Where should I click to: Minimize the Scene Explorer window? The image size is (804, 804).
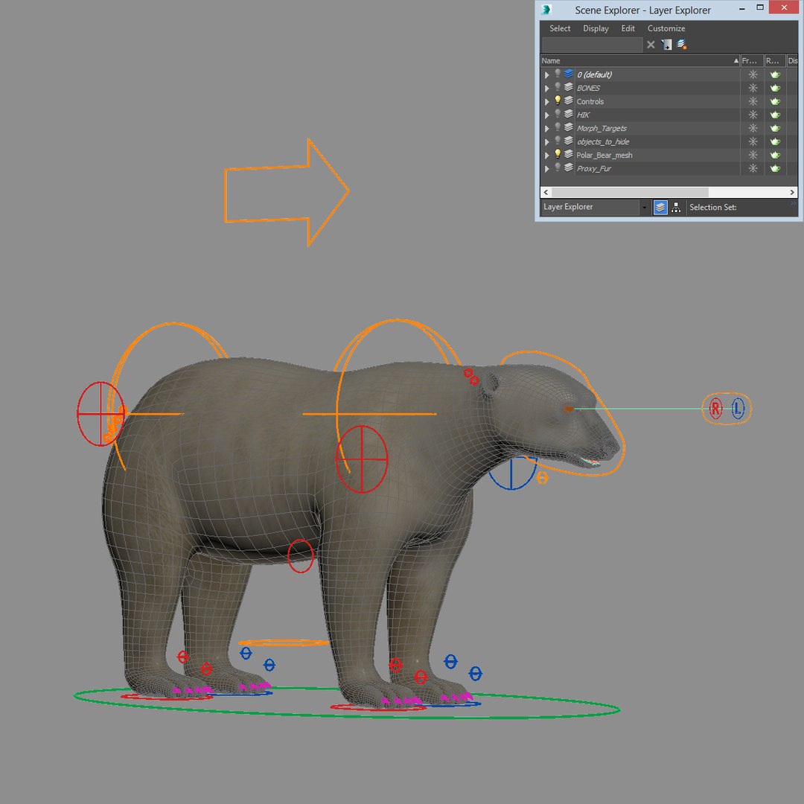741,7
